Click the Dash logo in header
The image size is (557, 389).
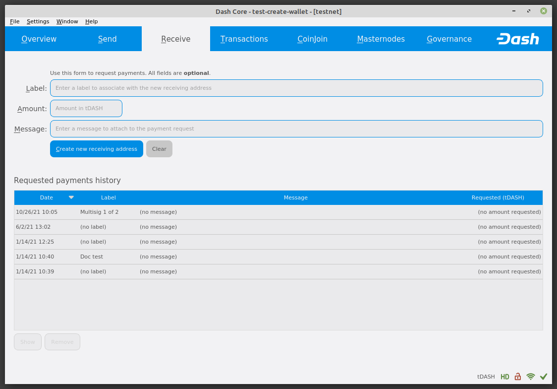[518, 39]
